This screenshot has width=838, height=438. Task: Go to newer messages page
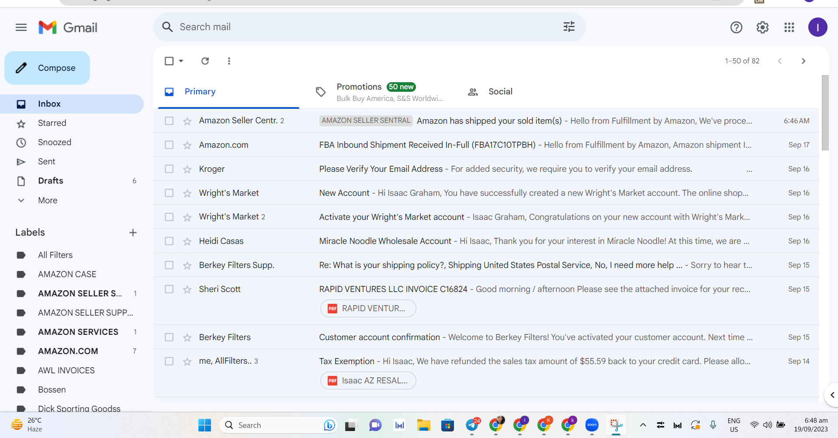[779, 61]
